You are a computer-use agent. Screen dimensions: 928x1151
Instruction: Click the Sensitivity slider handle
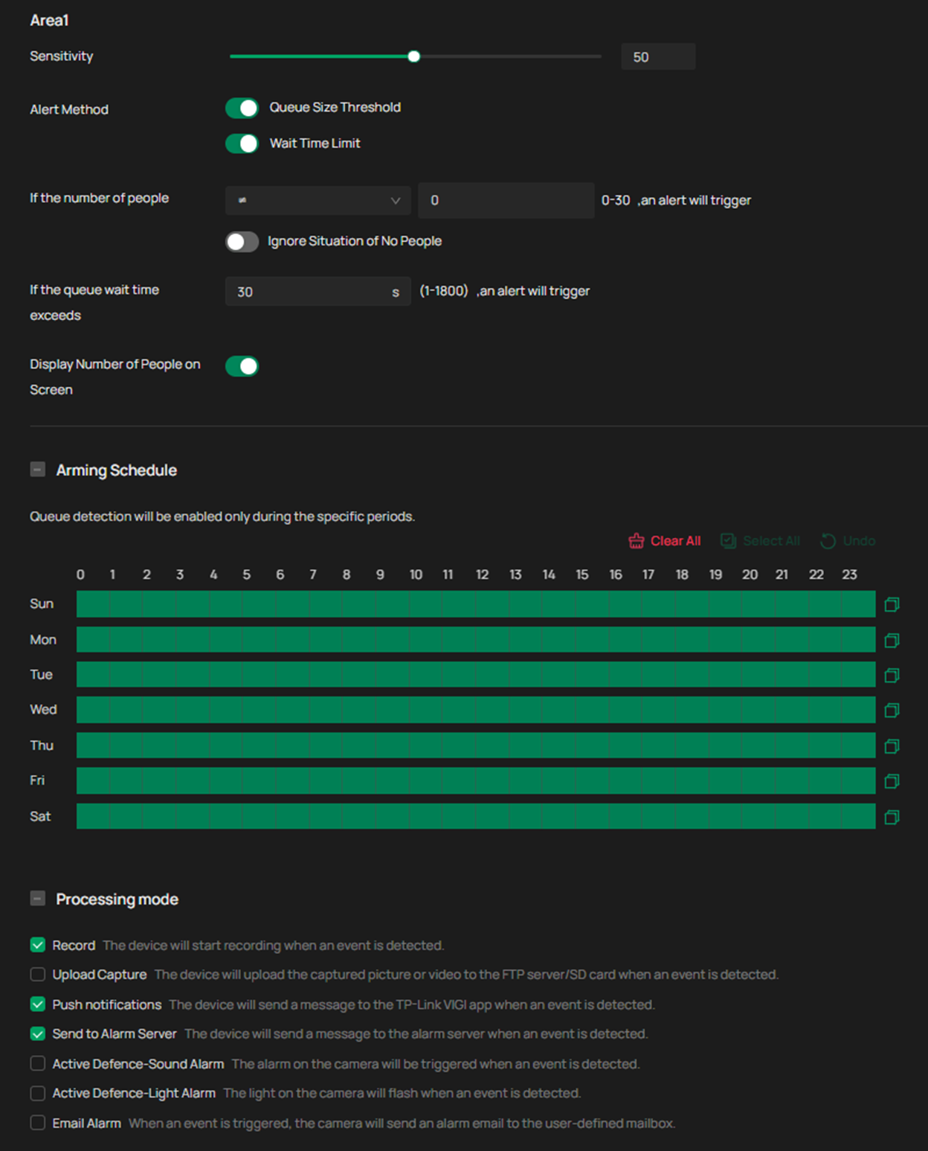414,57
